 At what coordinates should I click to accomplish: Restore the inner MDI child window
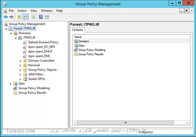click(186, 11)
